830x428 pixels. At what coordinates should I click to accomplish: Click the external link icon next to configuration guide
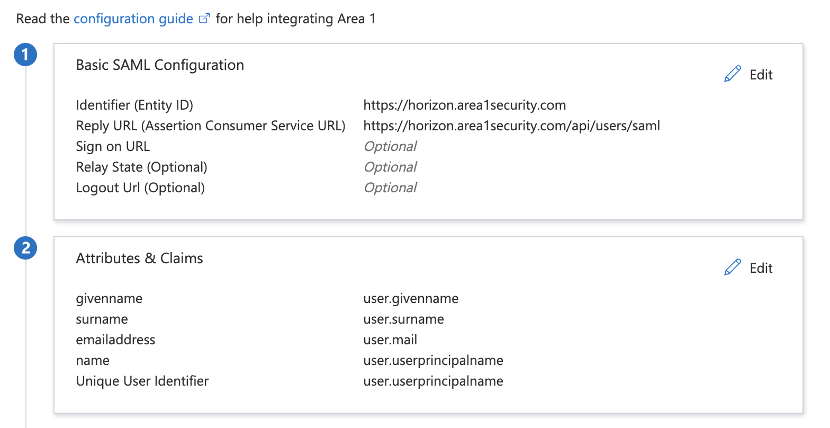click(x=205, y=17)
